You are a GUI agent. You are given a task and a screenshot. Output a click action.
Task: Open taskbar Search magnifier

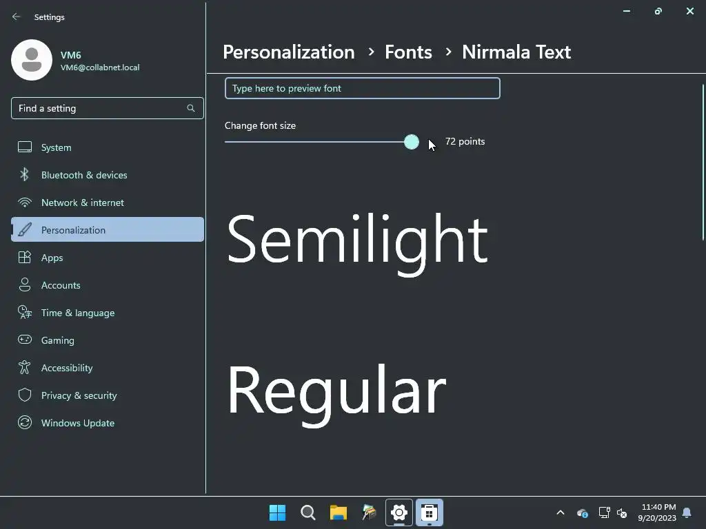tap(308, 512)
